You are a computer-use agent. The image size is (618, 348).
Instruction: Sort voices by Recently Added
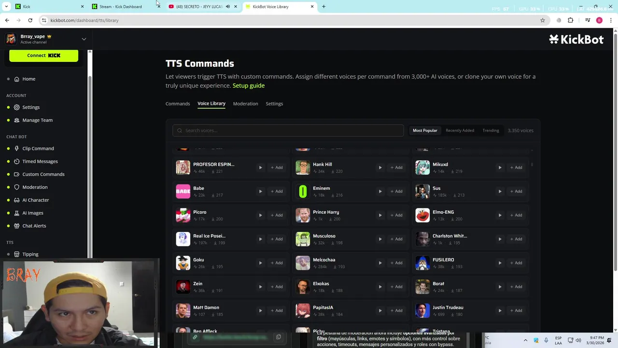click(x=460, y=130)
